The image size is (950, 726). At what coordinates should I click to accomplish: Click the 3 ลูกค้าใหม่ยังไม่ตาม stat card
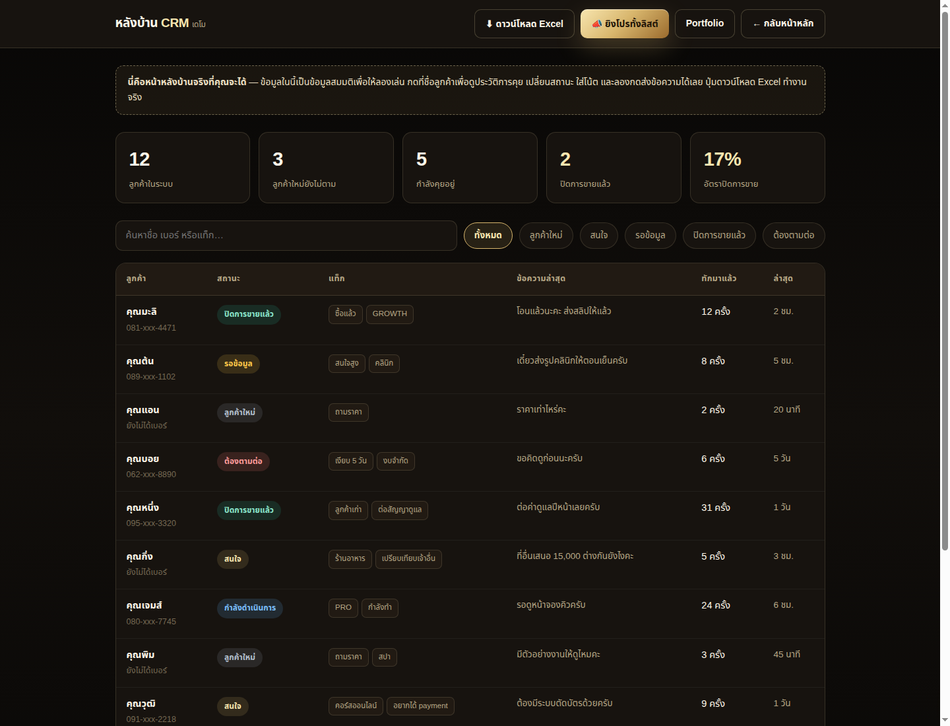pyautogui.click(x=326, y=168)
